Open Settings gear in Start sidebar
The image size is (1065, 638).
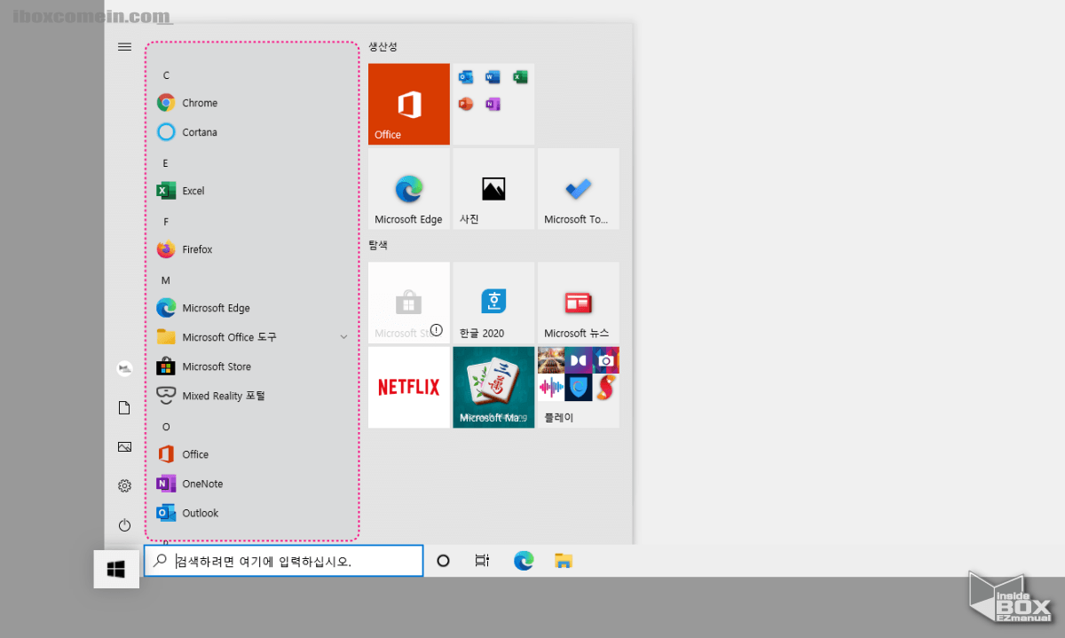(x=124, y=485)
